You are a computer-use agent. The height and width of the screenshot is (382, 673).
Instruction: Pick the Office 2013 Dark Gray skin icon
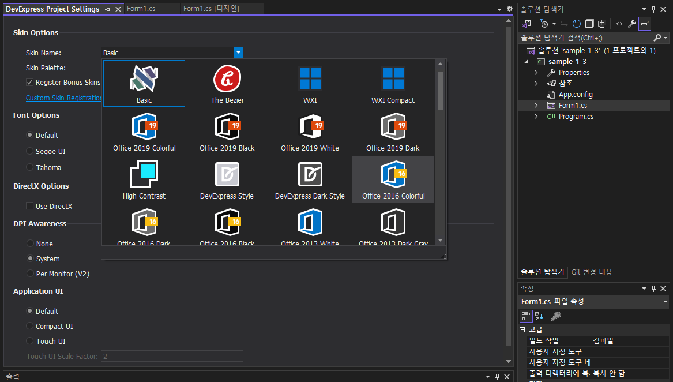pyautogui.click(x=393, y=222)
